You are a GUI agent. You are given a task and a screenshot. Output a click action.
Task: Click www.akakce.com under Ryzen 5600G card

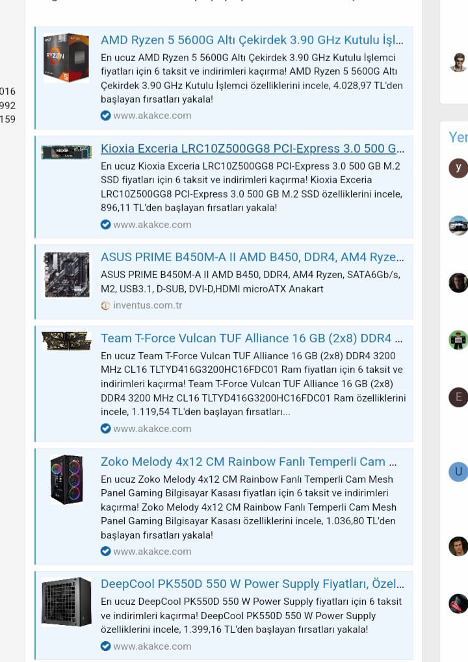pyautogui.click(x=152, y=116)
